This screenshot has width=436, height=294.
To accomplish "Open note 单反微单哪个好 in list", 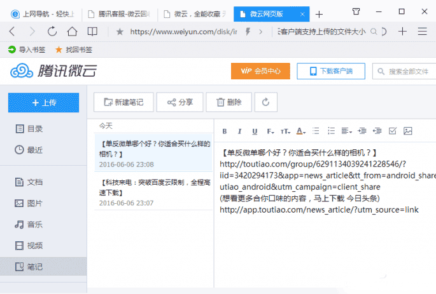I will click(153, 152).
